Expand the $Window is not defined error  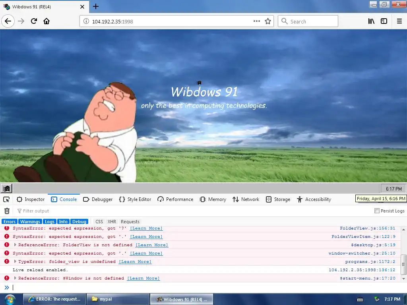tap(15, 278)
